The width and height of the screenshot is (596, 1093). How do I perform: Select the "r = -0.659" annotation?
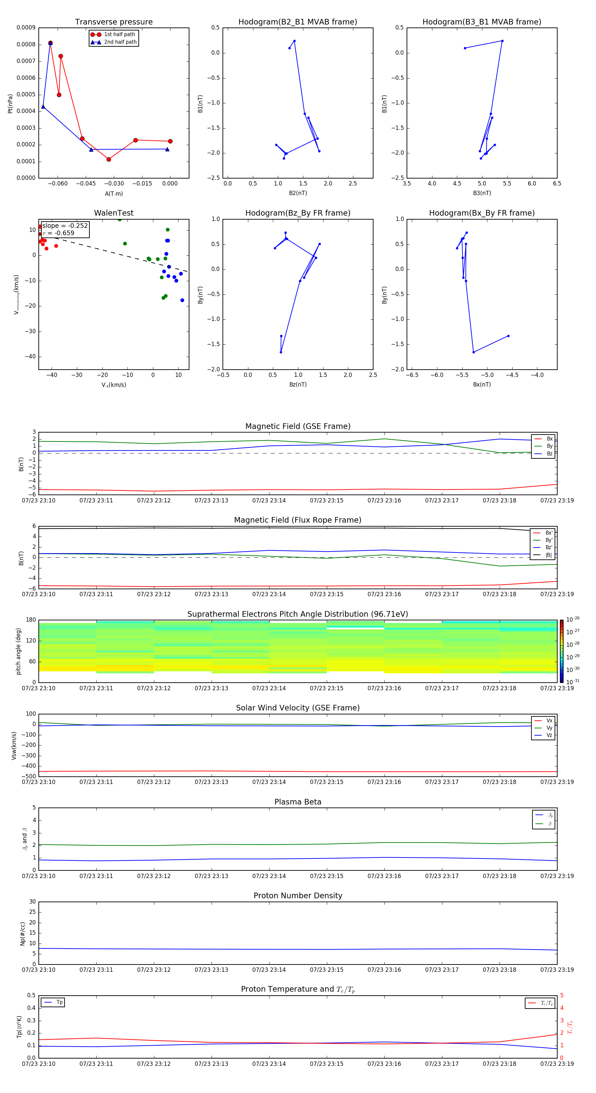(x=59, y=233)
